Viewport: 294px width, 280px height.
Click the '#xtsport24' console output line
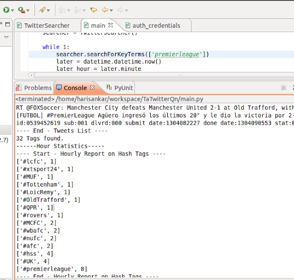[x=45, y=169]
